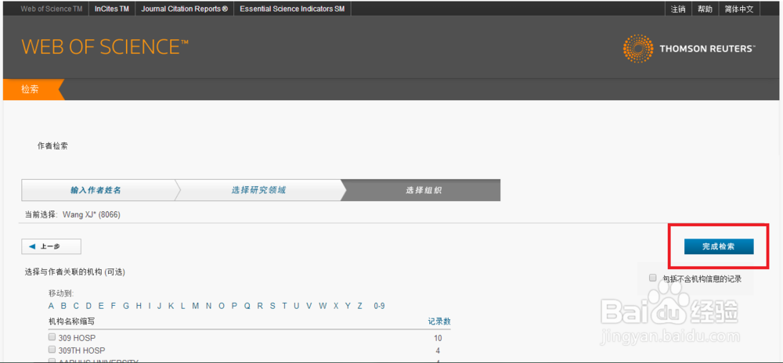Viewport: 783px width, 363px height.
Task: Jump to letter Z institutions
Action: (x=360, y=306)
